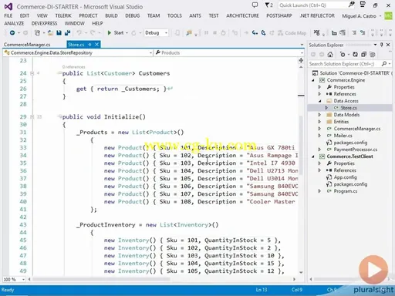The image size is (395, 296).
Task: Click the orange video play button
Action: point(373,270)
